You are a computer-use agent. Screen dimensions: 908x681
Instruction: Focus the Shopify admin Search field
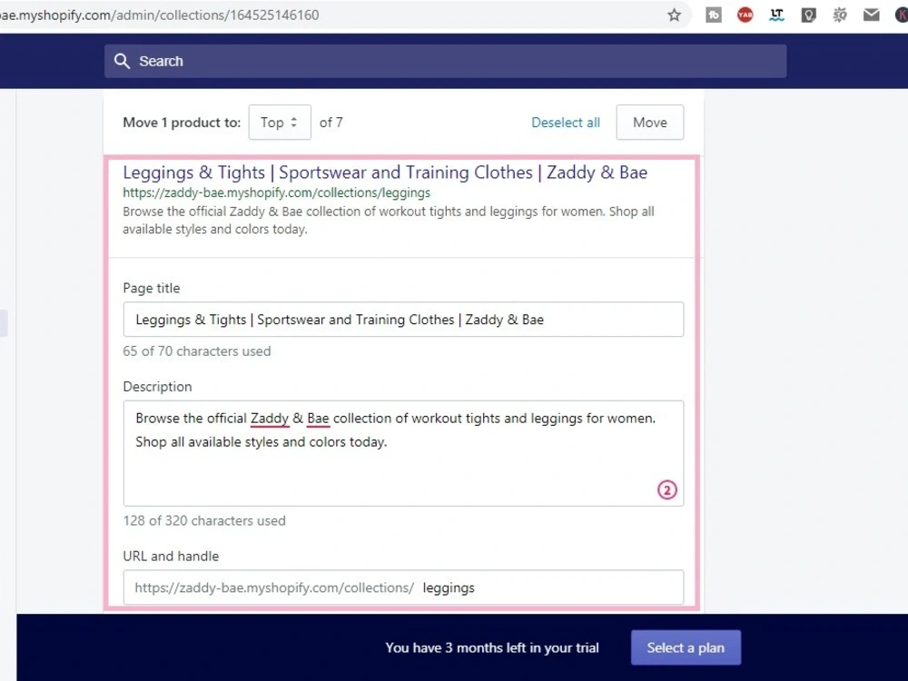(x=445, y=61)
